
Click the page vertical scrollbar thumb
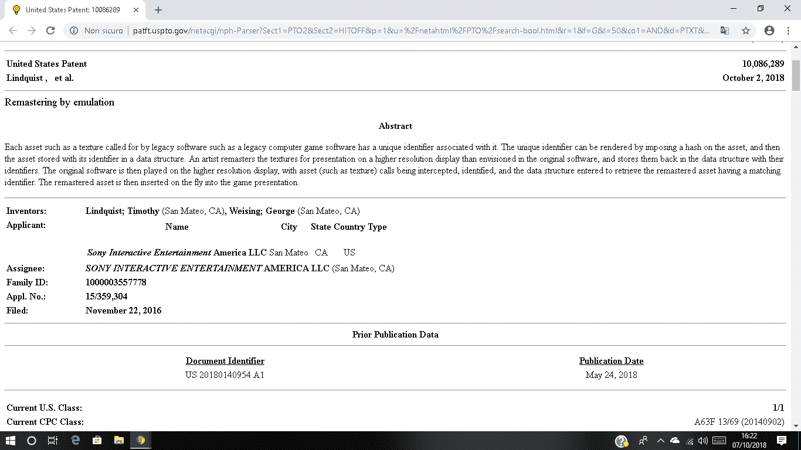click(x=796, y=75)
